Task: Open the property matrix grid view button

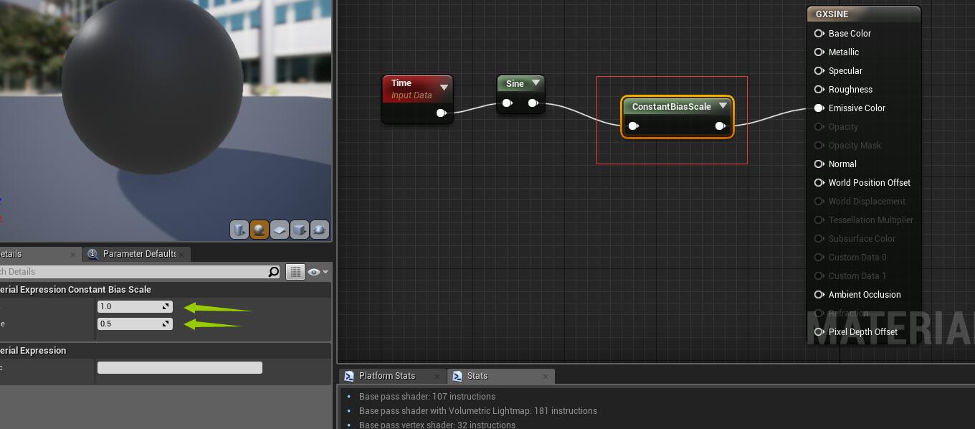Action: 295,272
